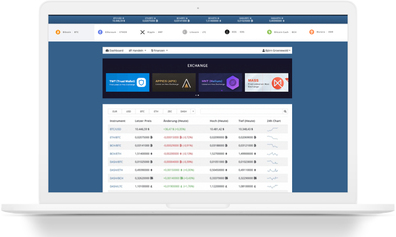Open the Handeln dropdown menu
The width and height of the screenshot is (396, 237).
coord(137,50)
